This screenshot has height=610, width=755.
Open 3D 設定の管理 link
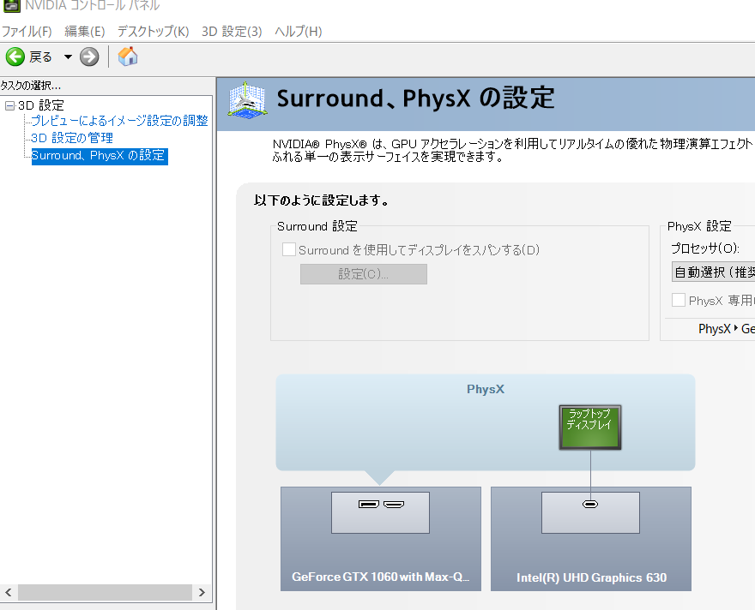pos(72,138)
